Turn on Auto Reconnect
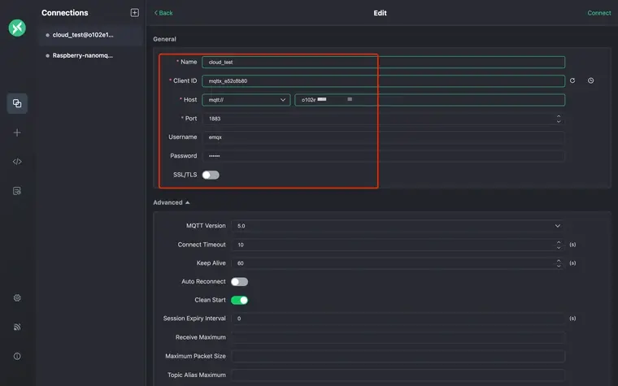Screen dimensions: 618x386 [x=239, y=282]
